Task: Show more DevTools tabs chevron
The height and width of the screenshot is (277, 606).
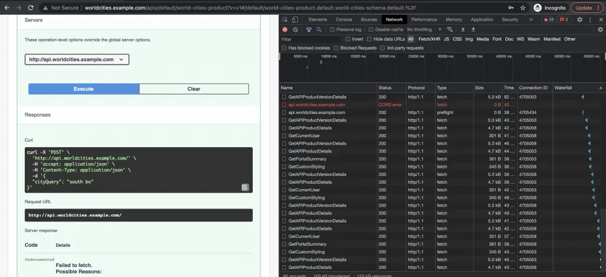Action: click(531, 19)
